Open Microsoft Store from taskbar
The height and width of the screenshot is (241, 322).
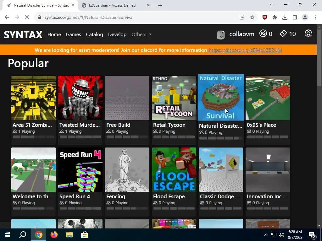pos(85,235)
